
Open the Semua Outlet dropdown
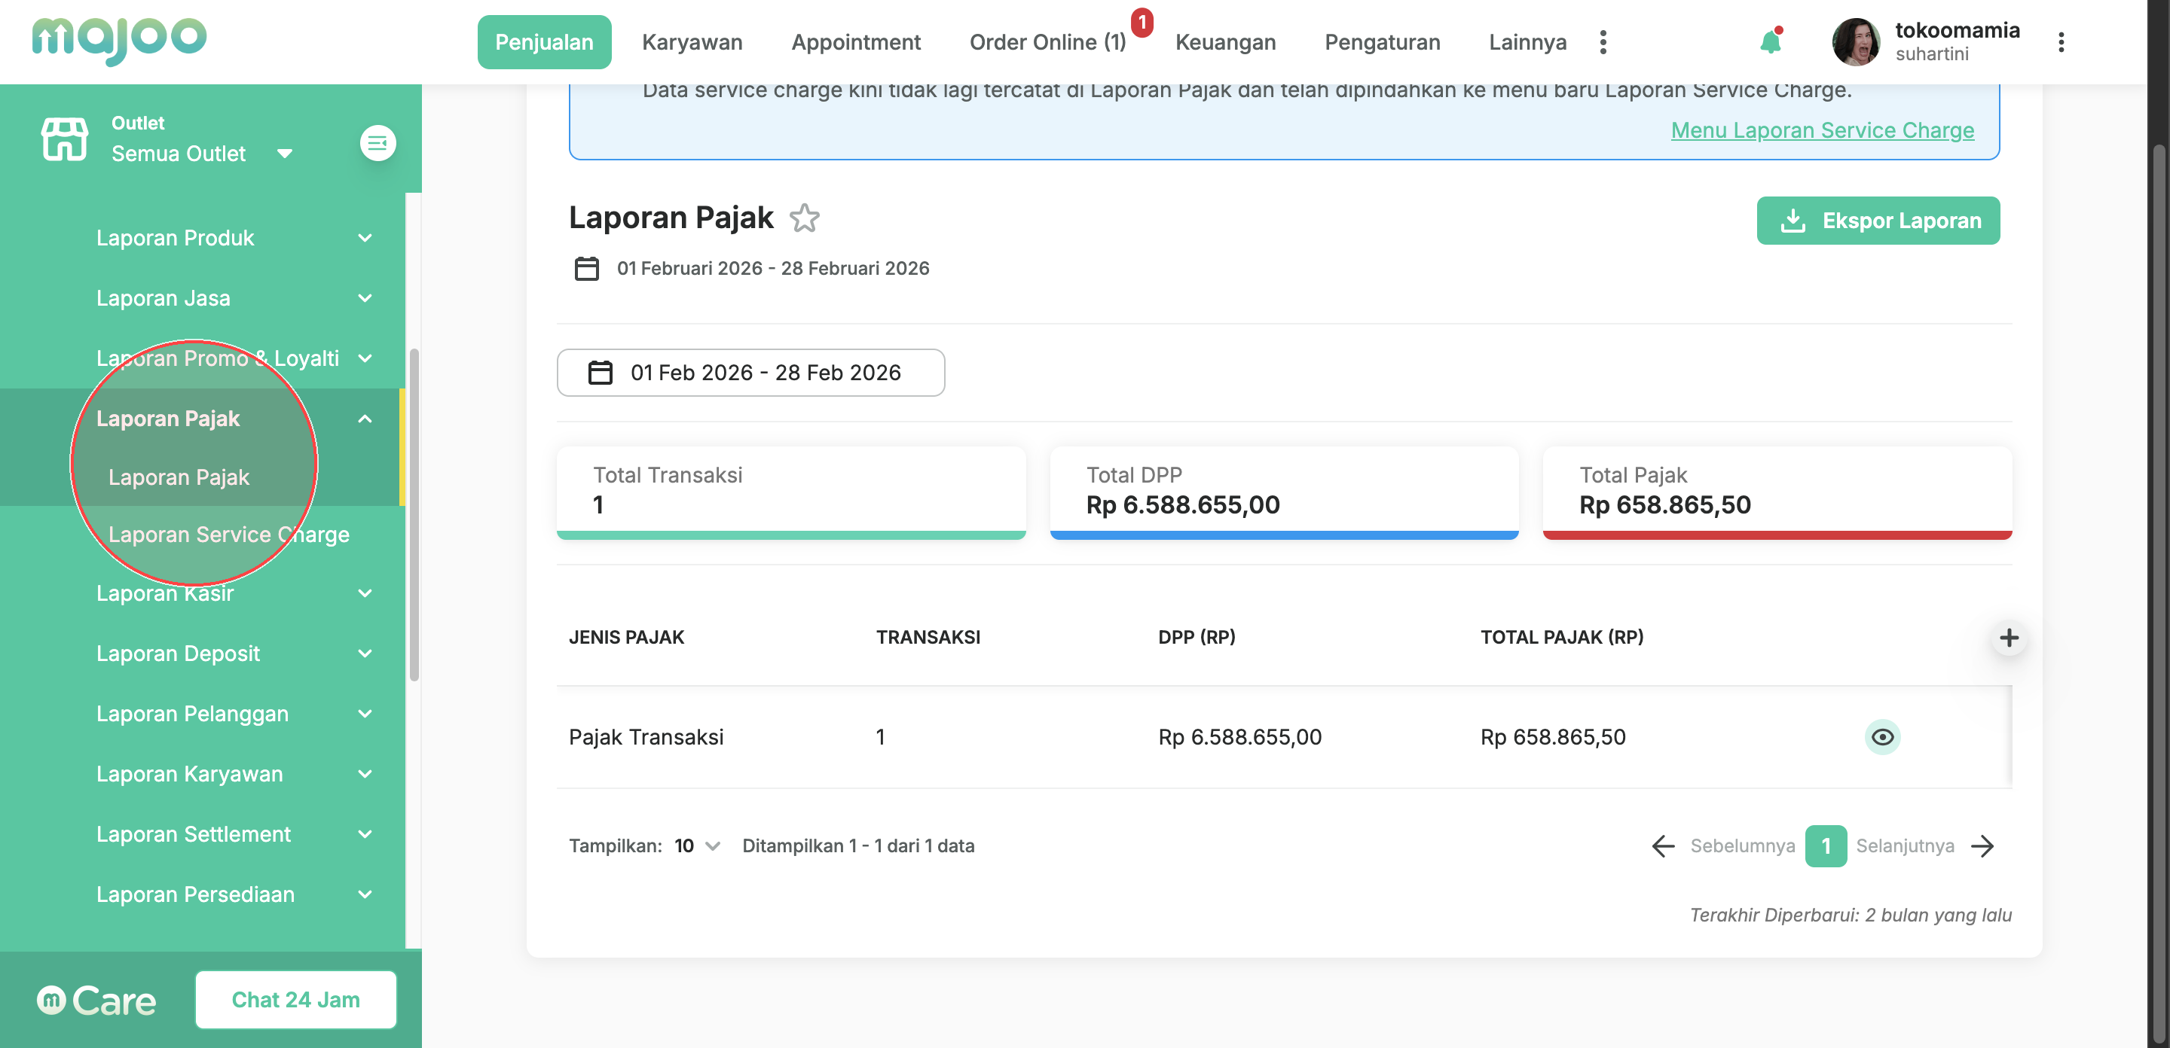tap(202, 154)
